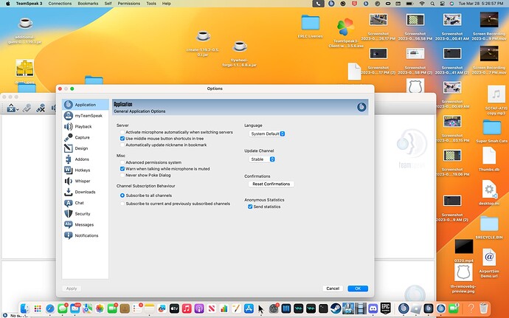Image resolution: width=509 pixels, height=318 pixels.
Task: Open the Whisper options page
Action: tap(85, 181)
